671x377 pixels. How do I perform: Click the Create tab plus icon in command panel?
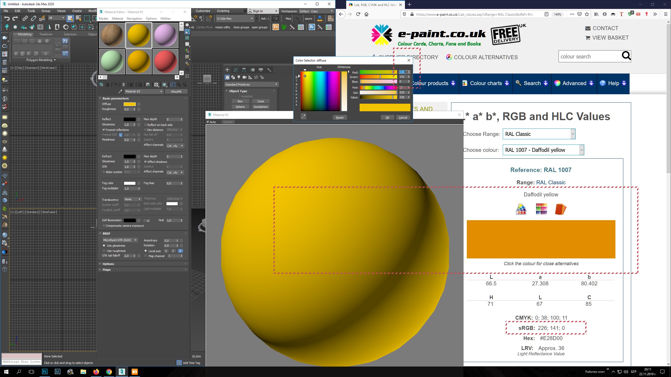[x=227, y=70]
